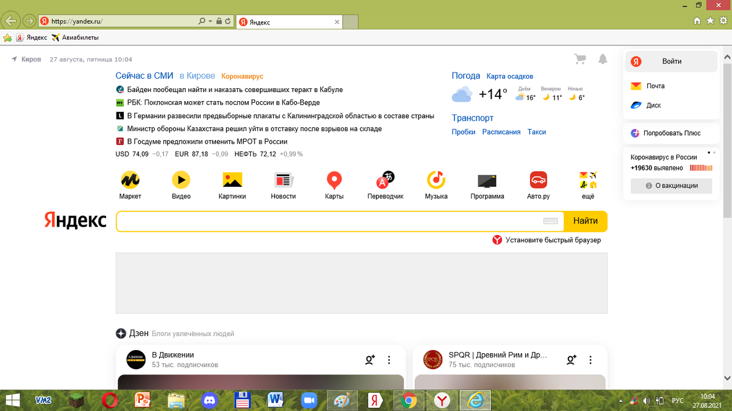Open Авиабилеты bookmark in favorites bar
The image size is (732, 411).
click(75, 37)
